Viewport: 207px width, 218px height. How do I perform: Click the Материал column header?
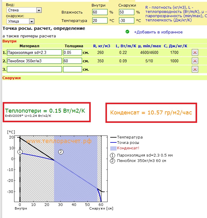29,46
